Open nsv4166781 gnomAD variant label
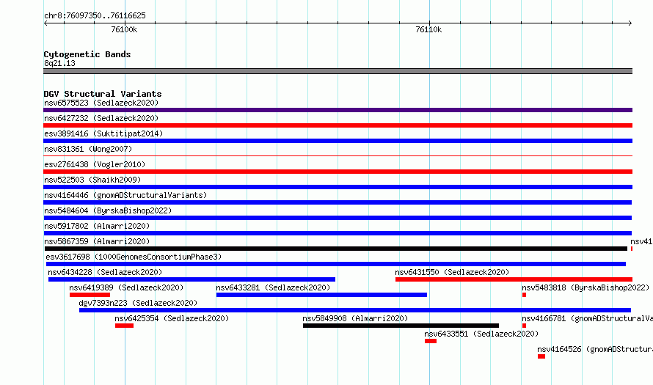 pyautogui.click(x=587, y=318)
